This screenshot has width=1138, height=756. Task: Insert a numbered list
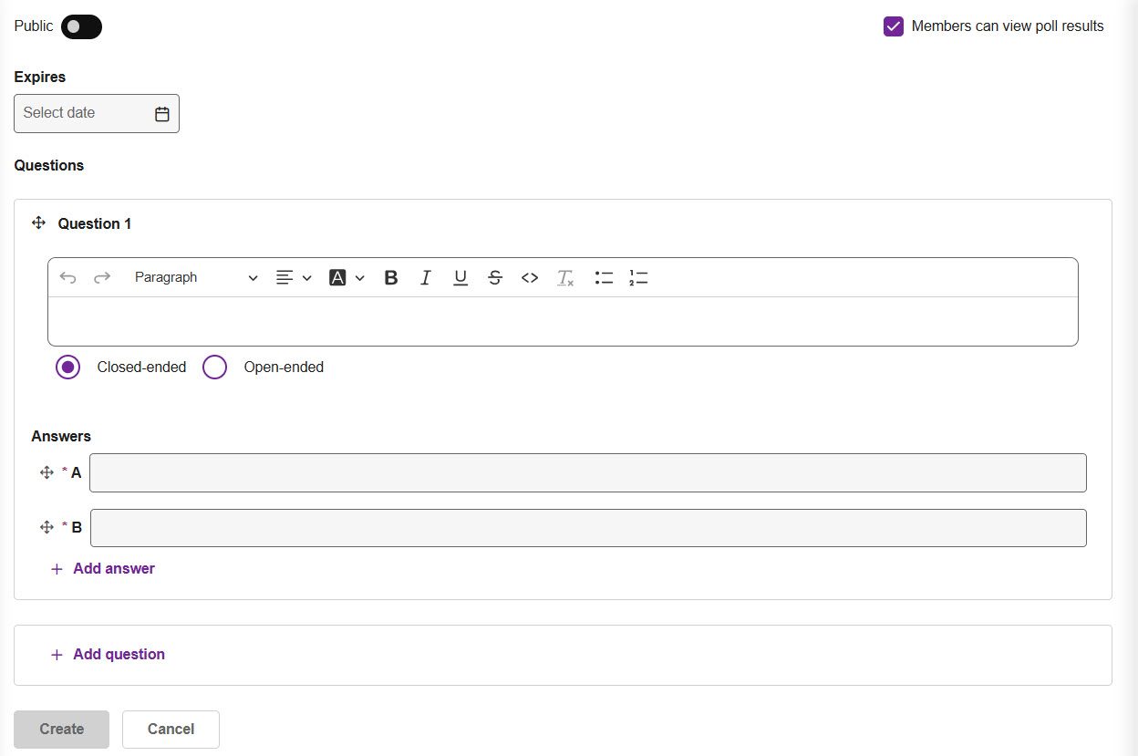(x=638, y=278)
